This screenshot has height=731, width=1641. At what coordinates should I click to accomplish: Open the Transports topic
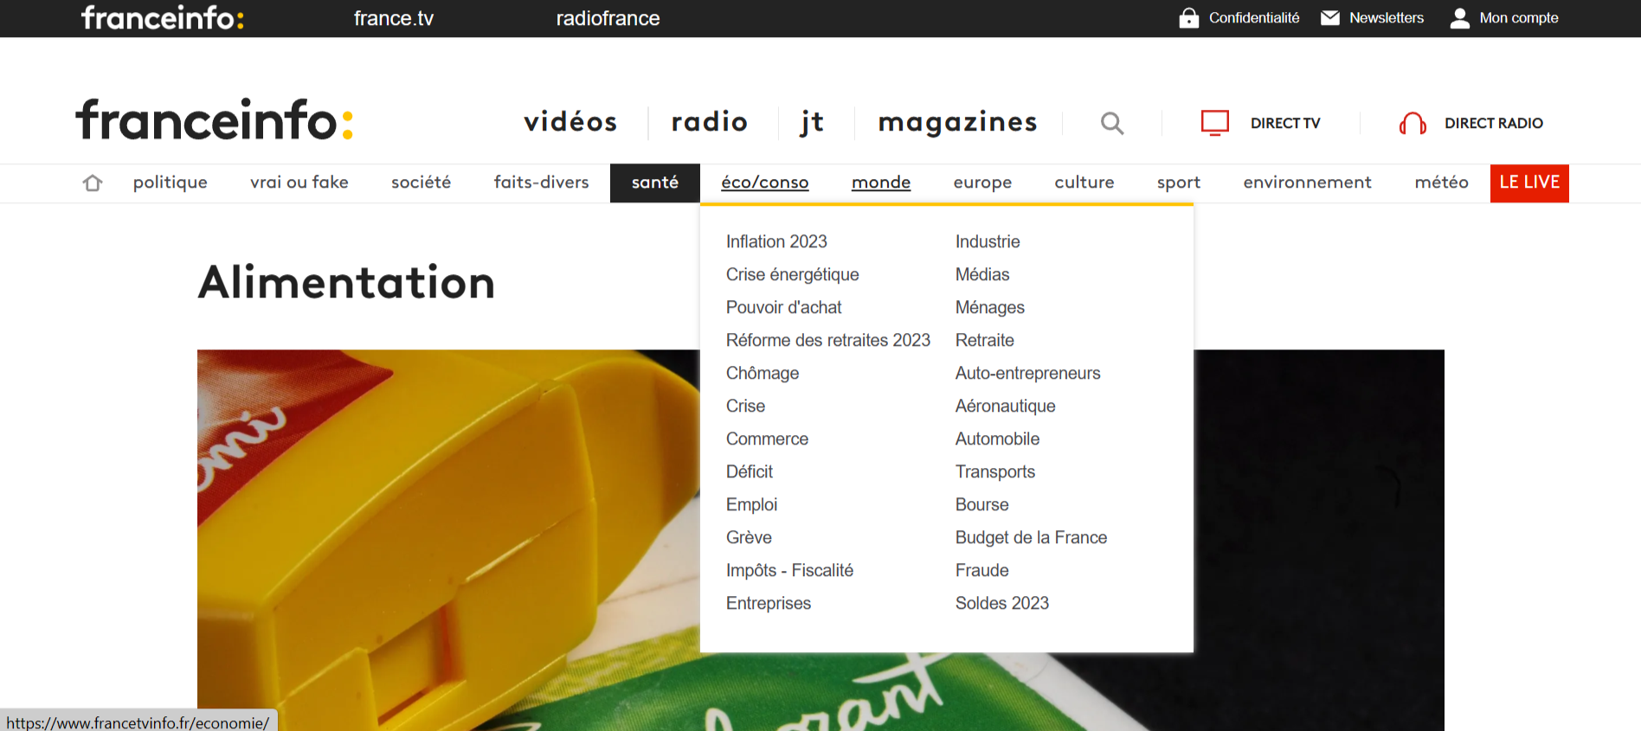[995, 471]
